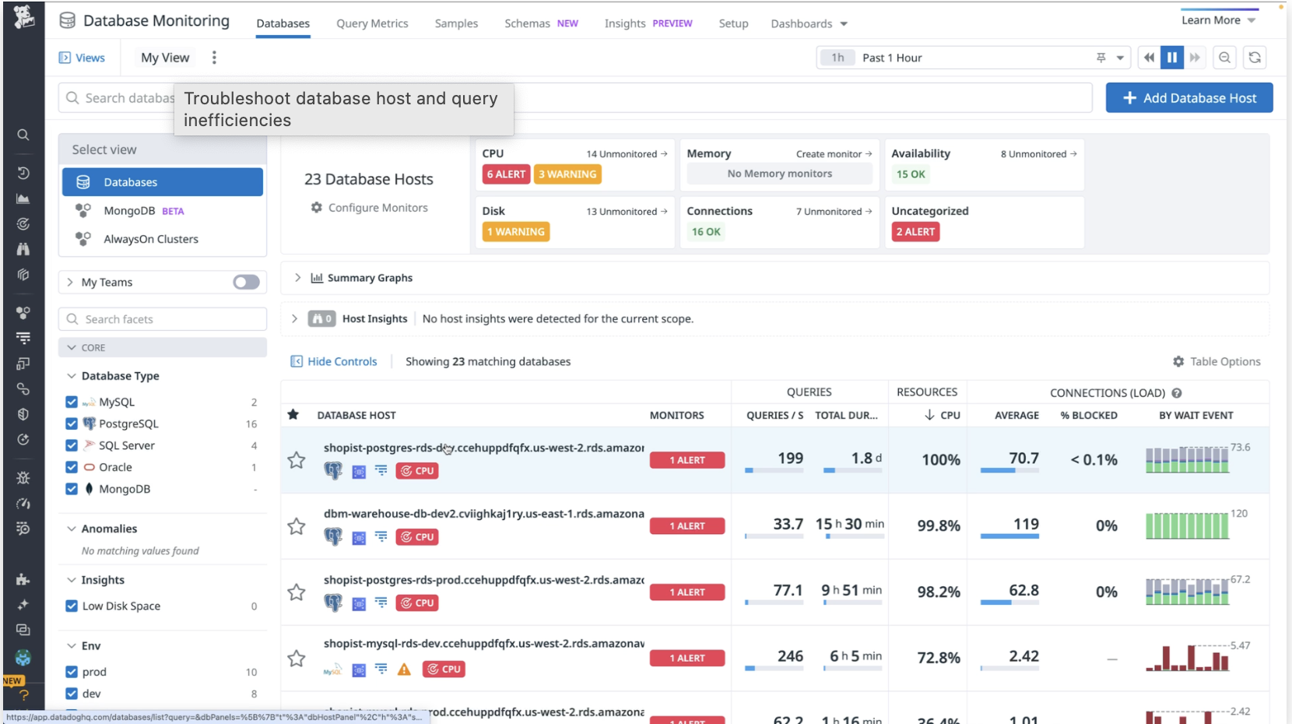Click the Add Database Host button

click(1189, 97)
